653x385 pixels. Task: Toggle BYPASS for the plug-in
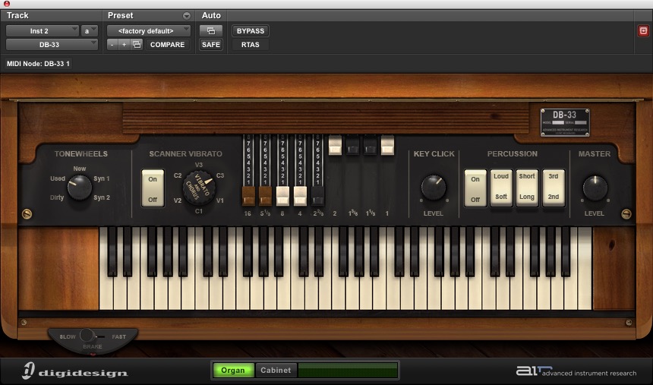pos(251,31)
